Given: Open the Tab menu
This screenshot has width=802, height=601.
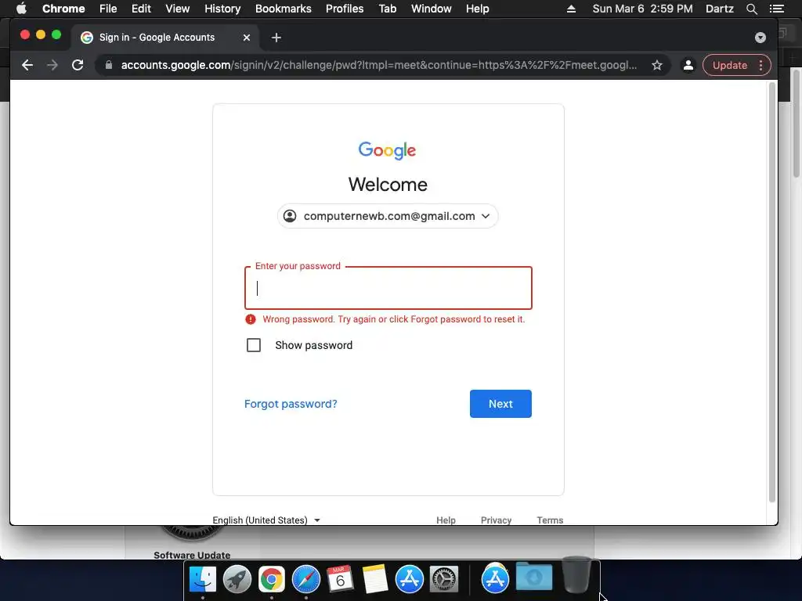Looking at the screenshot, I should coord(388,9).
